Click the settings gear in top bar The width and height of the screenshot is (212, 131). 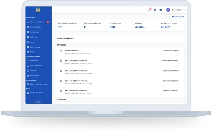coord(155,10)
